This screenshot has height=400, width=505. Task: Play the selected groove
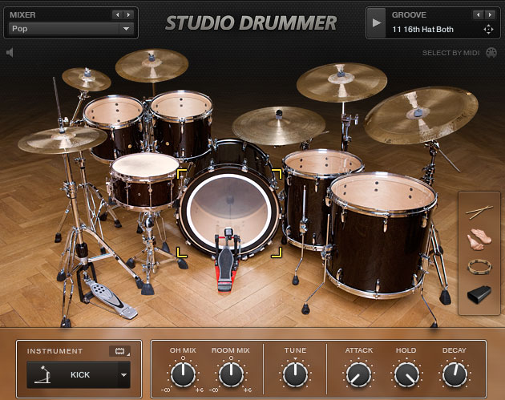(x=376, y=23)
